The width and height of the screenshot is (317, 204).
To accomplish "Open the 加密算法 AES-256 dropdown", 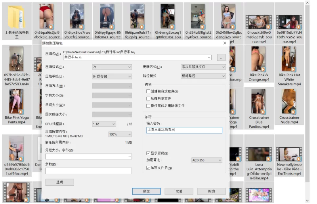I will pyautogui.click(x=206, y=160).
